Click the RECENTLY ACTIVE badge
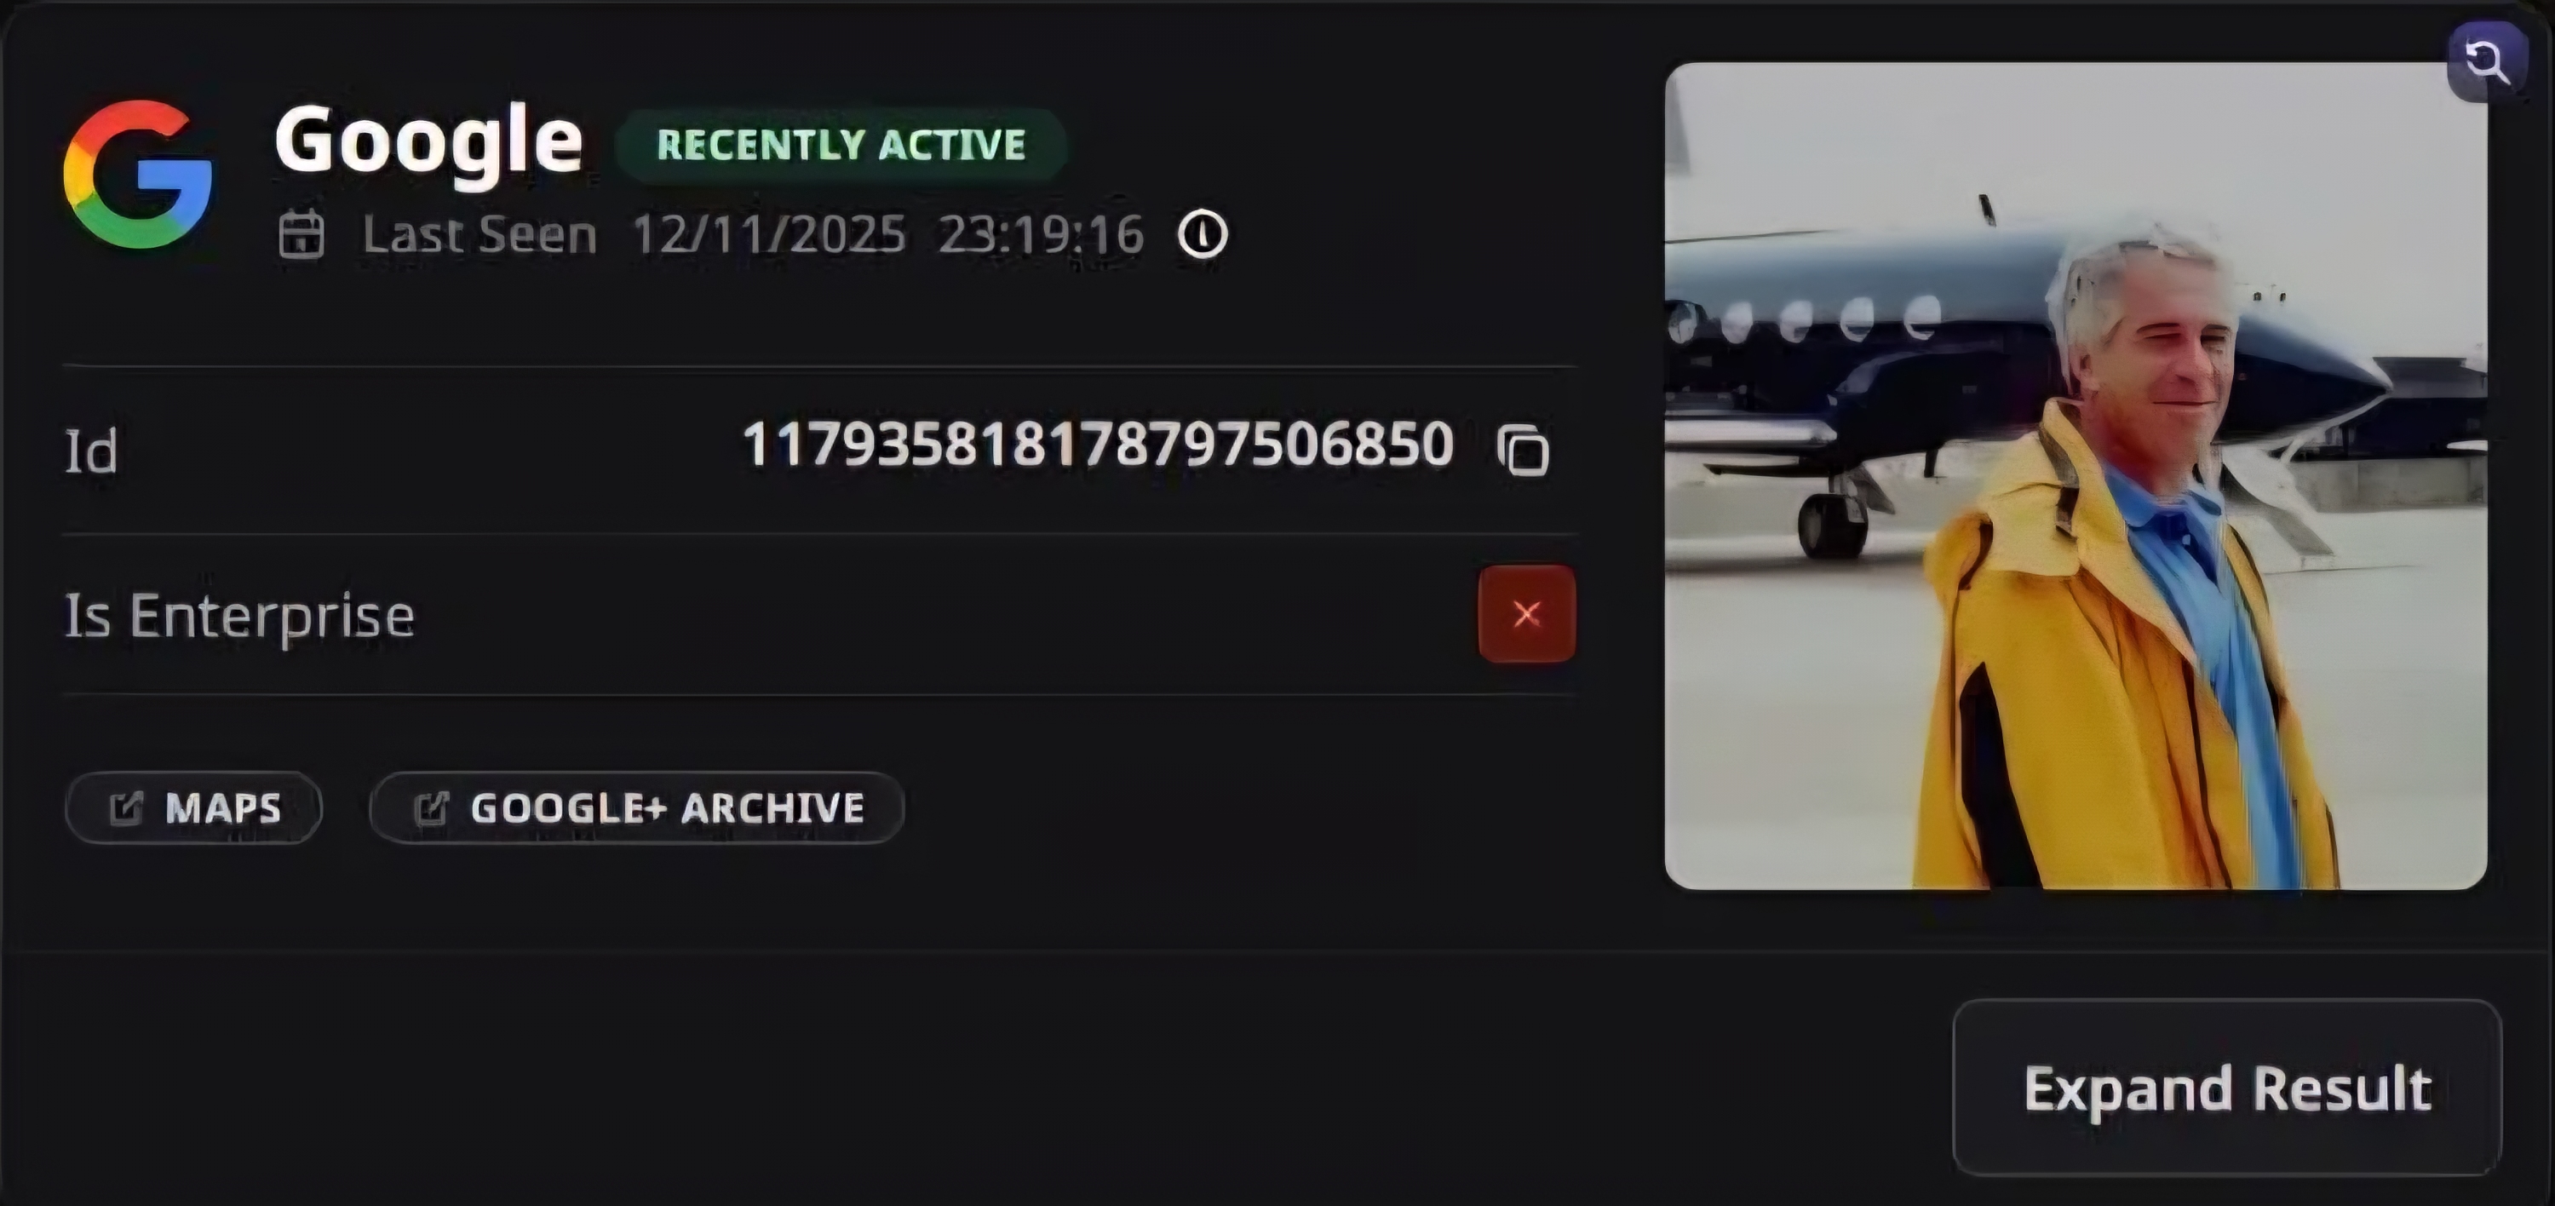This screenshot has height=1206, width=2555. (841, 145)
